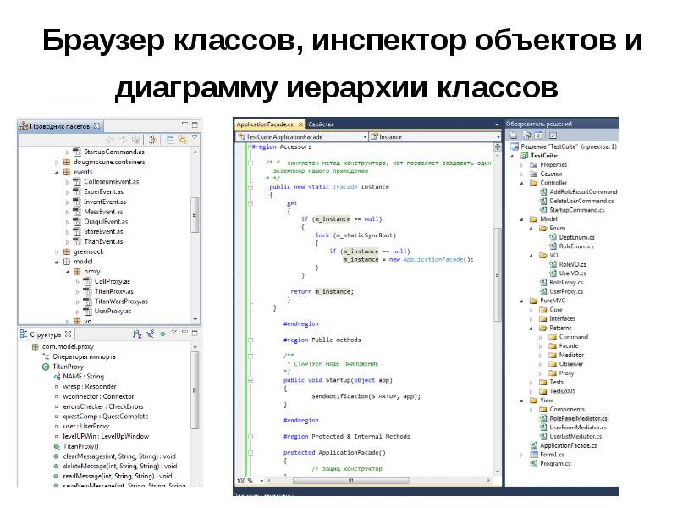Screen dimensions: 677x508
Task: Select NAME : String field in outline
Action: coord(83,377)
